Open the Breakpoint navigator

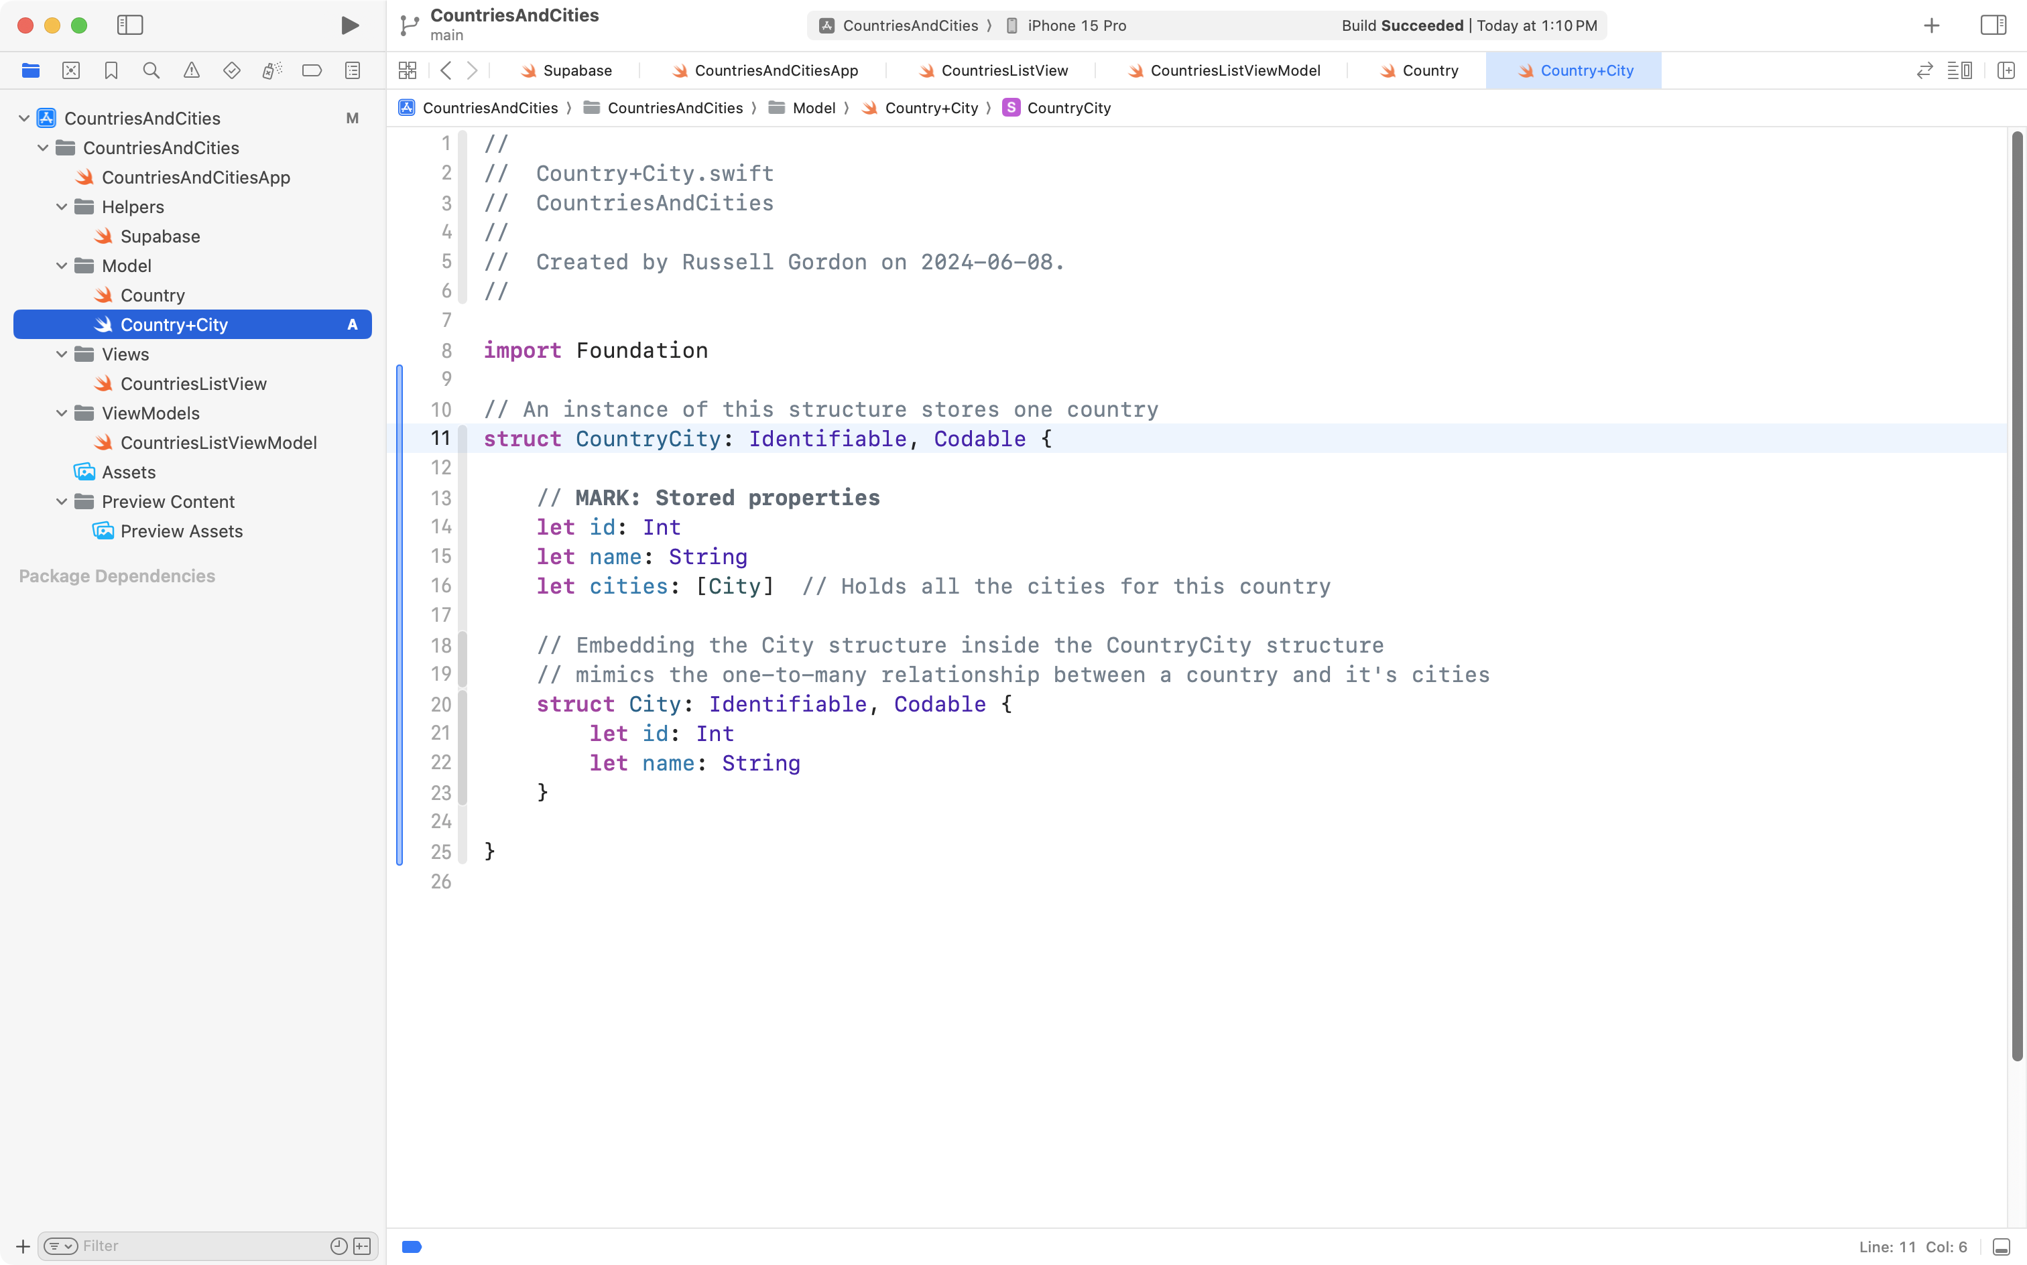(x=312, y=70)
